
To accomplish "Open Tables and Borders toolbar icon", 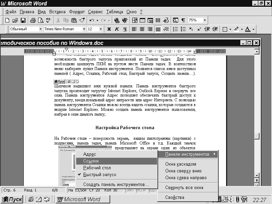I will coord(135,20).
